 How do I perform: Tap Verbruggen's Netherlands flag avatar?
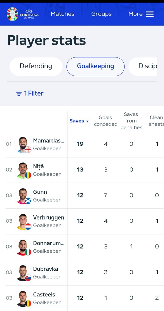pos(28,226)
